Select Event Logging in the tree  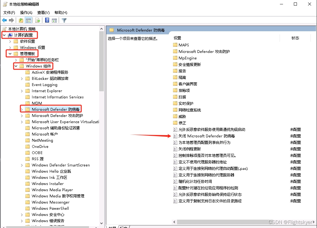(44, 85)
